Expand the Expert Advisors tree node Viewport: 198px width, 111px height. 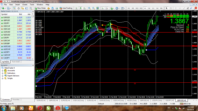pos(2,76)
